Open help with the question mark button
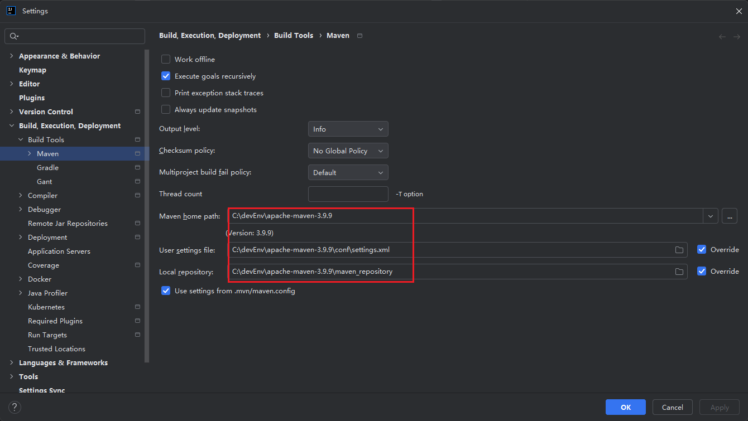The height and width of the screenshot is (421, 748). pyautogui.click(x=15, y=407)
